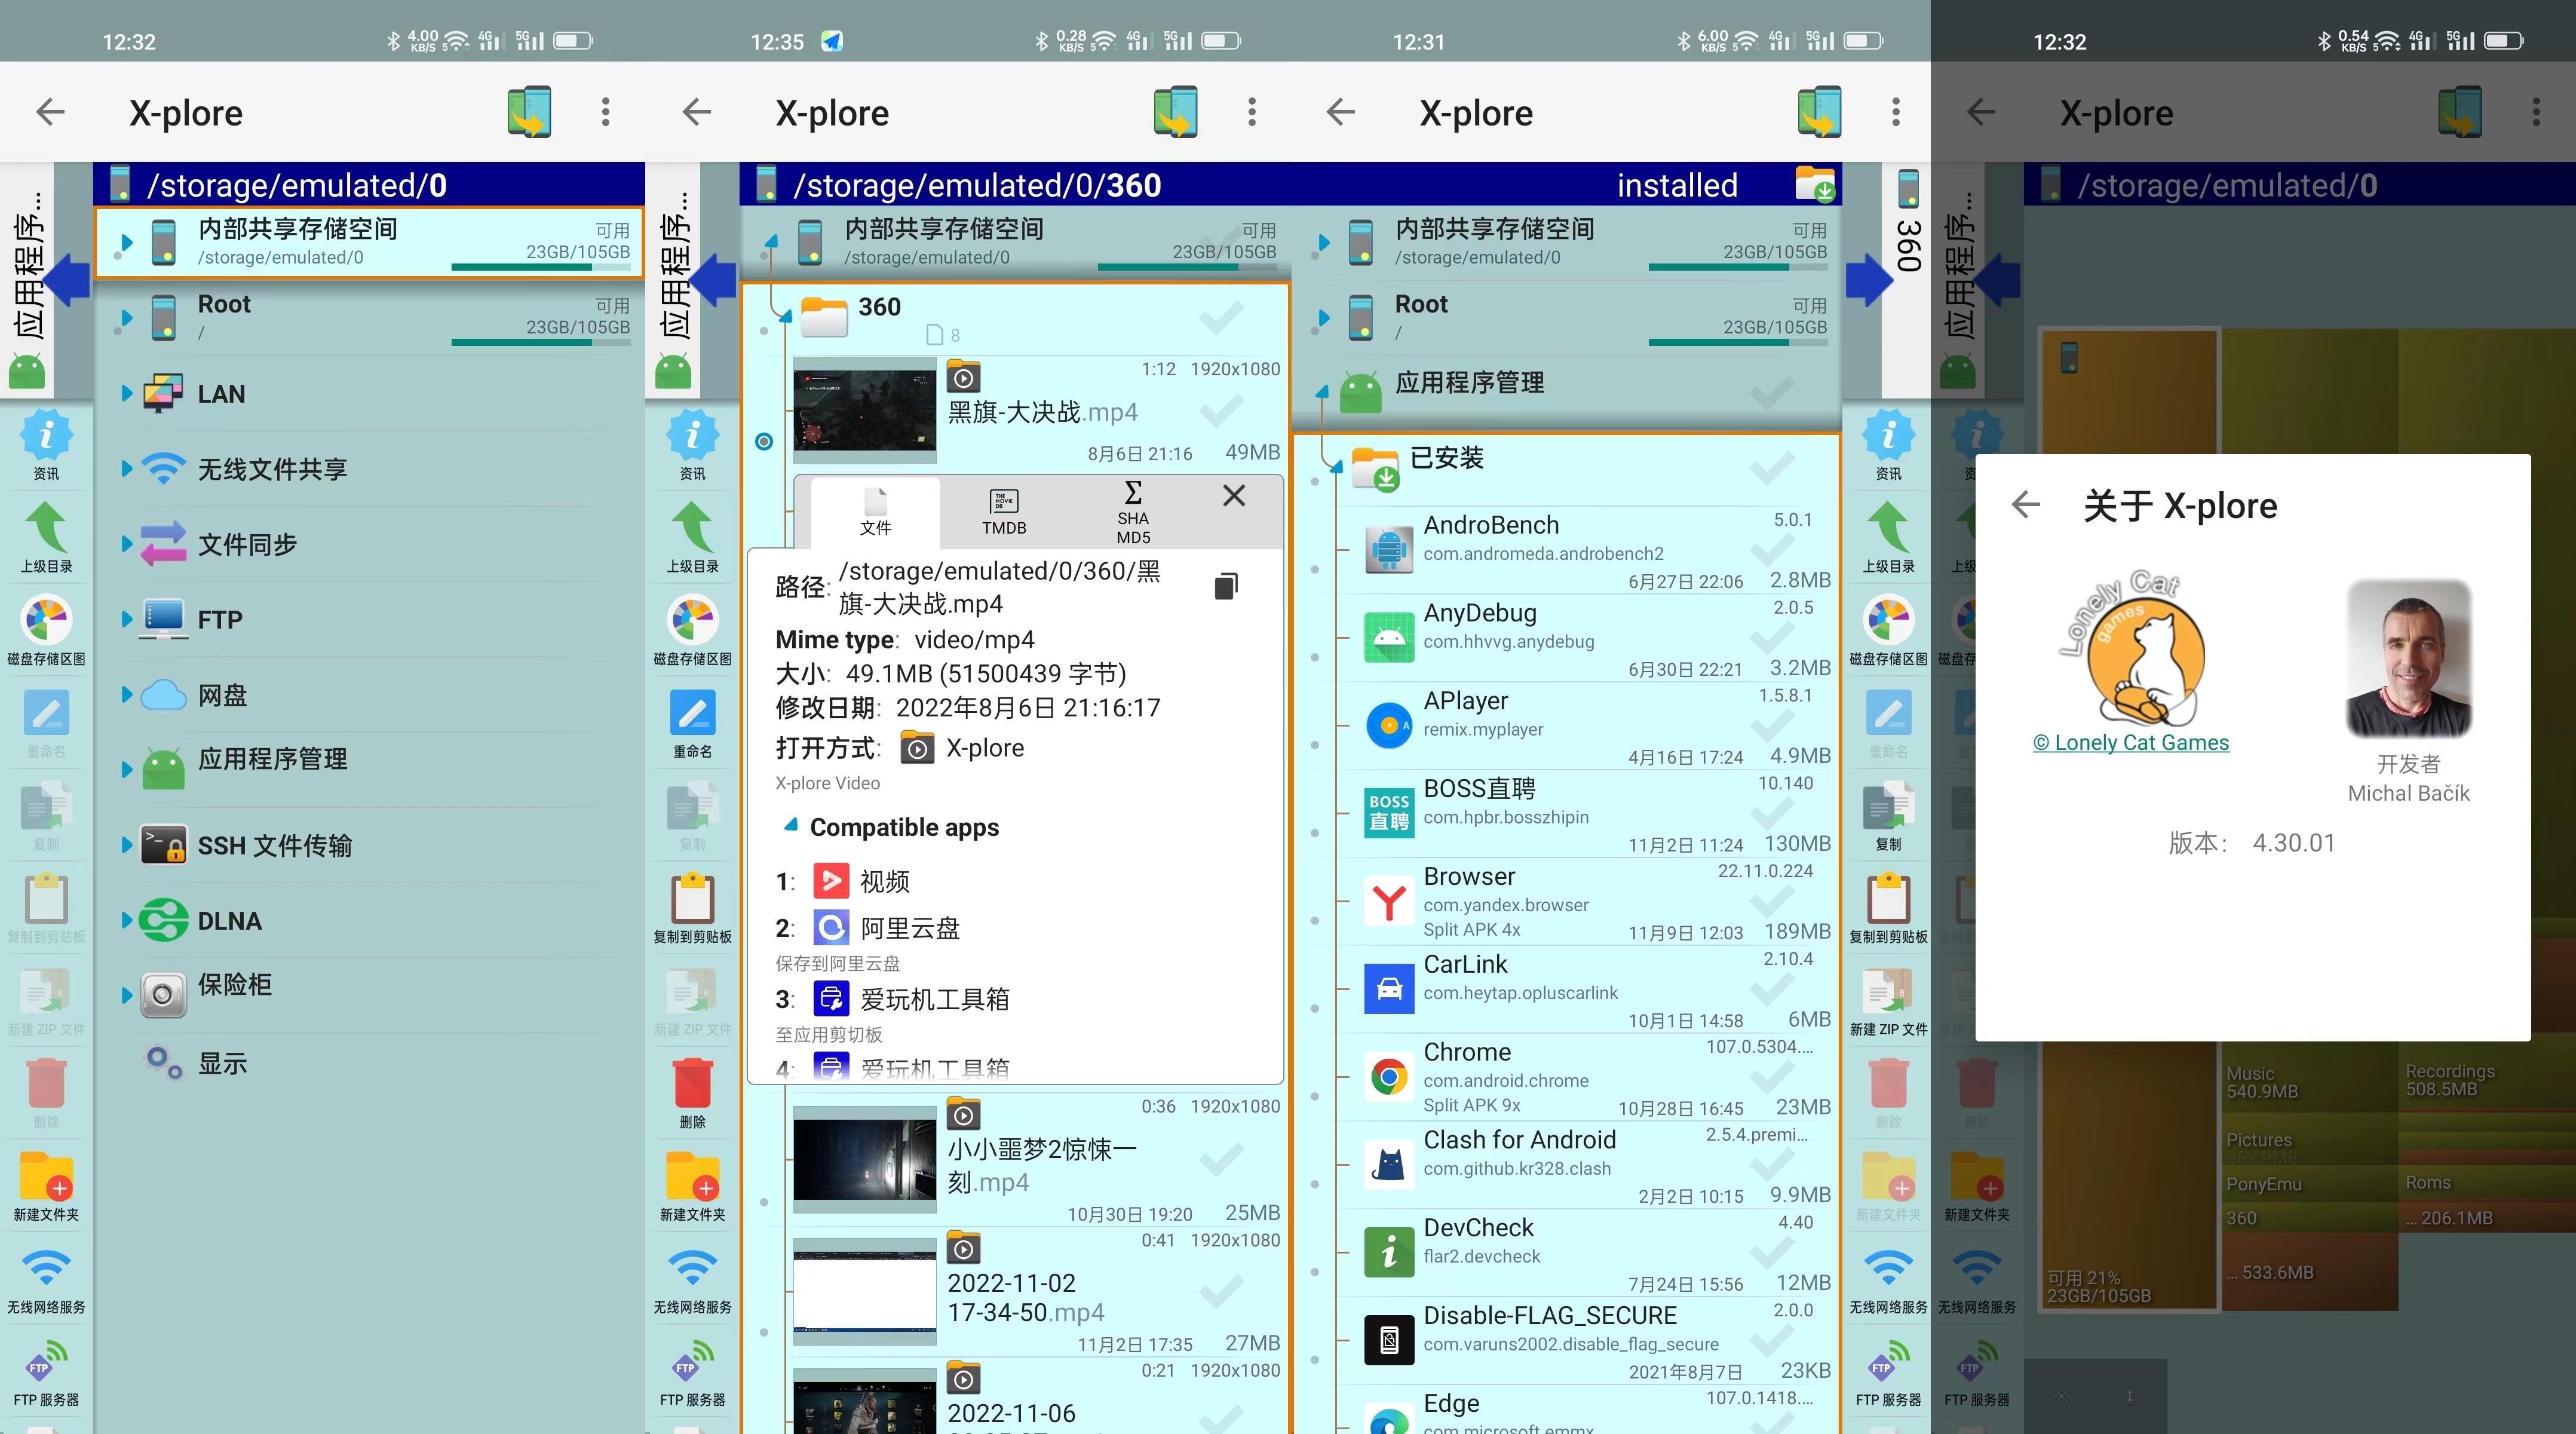Open the FTP entry in the tree
This screenshot has height=1434, width=2576.
click(x=370, y=619)
